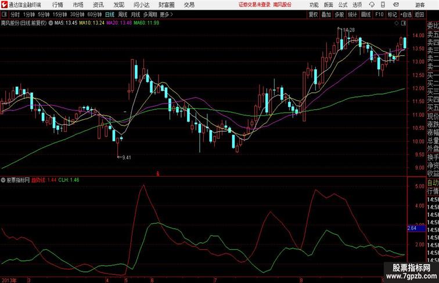Expand the 更多 periods chevron
439x283 pixels.
coord(167,15)
